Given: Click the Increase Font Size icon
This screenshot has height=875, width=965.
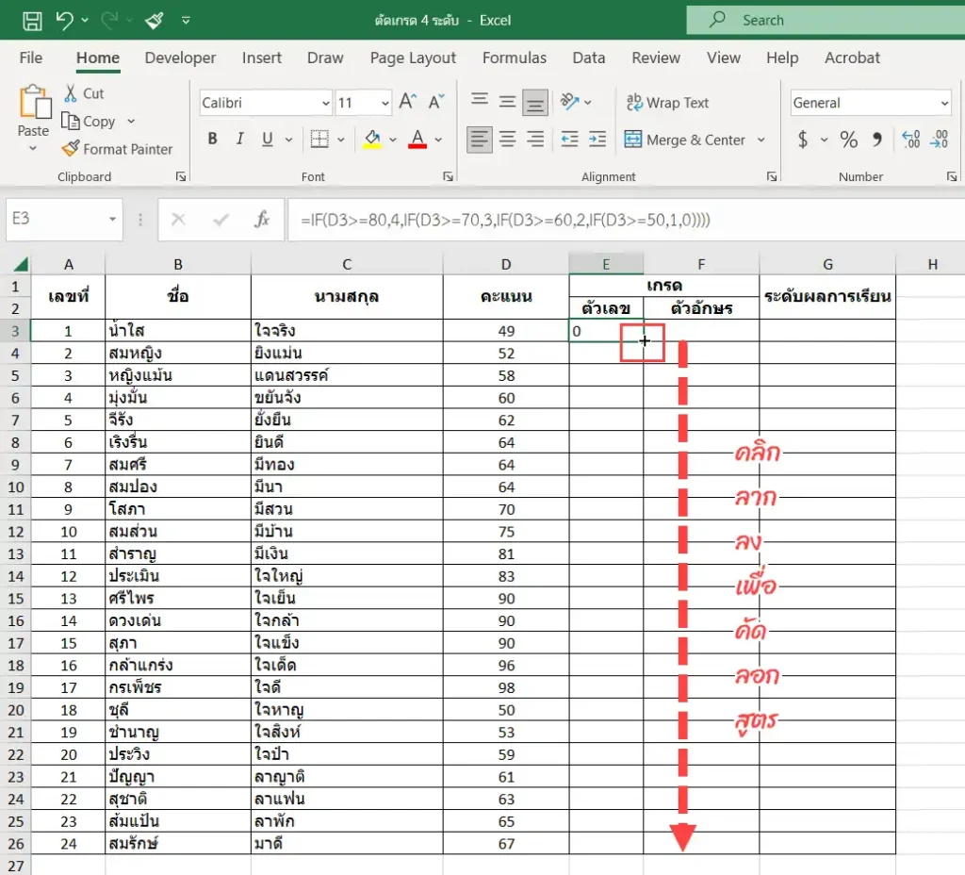Looking at the screenshot, I should pos(407,102).
